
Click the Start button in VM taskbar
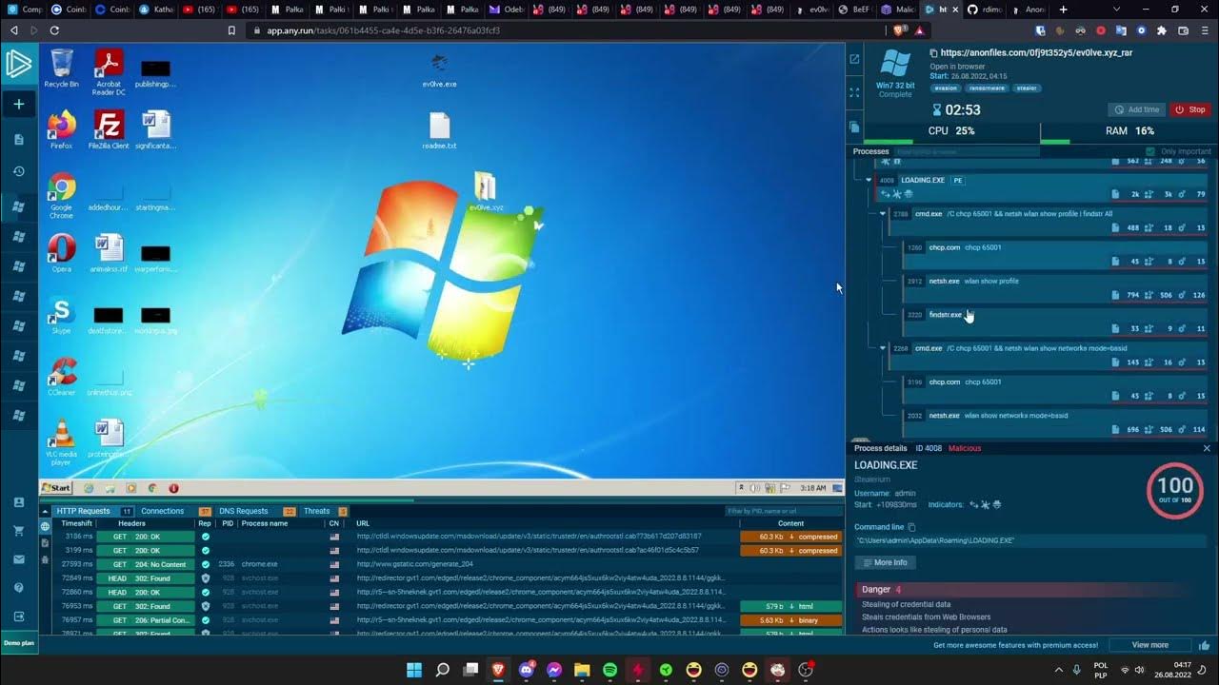coord(56,488)
